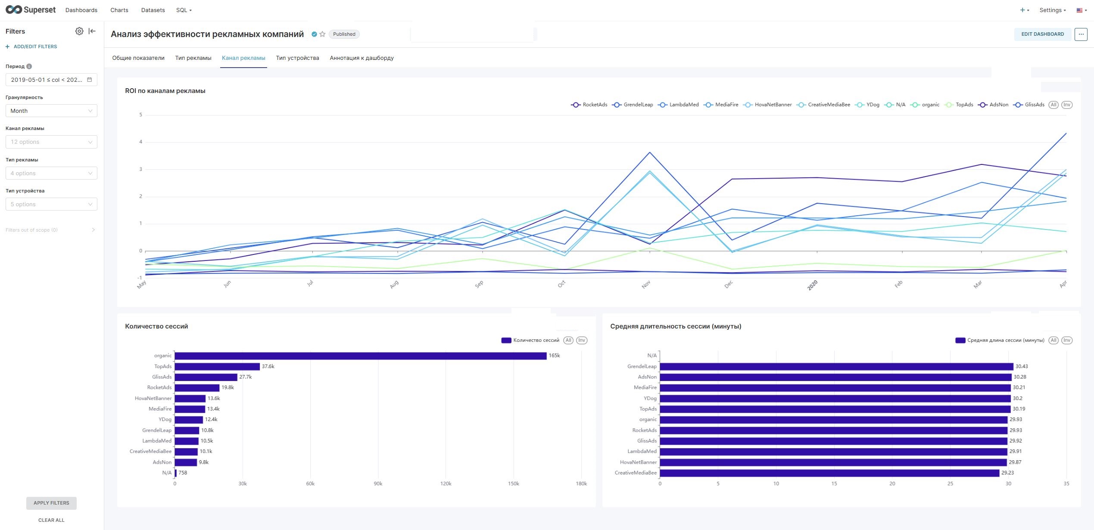
Task: Expand Filters out of scope section
Action: tap(50, 230)
